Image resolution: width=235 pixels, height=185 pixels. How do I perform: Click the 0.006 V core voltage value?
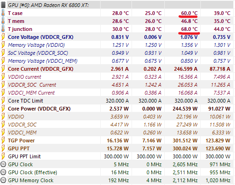(153, 37)
